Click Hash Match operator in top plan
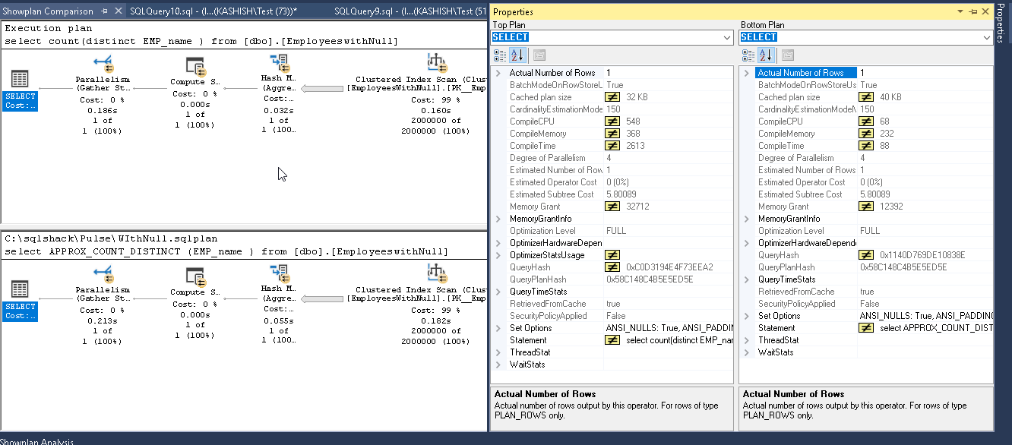This screenshot has height=445, width=1012. pyautogui.click(x=276, y=63)
